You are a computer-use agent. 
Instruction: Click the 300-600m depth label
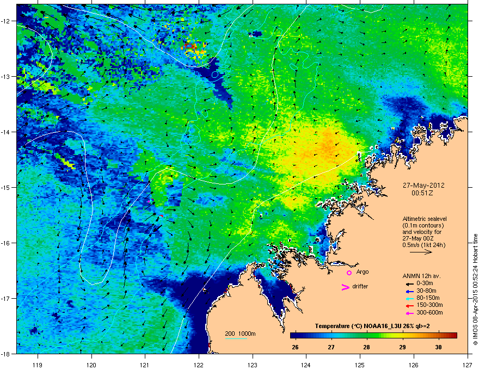point(429,313)
